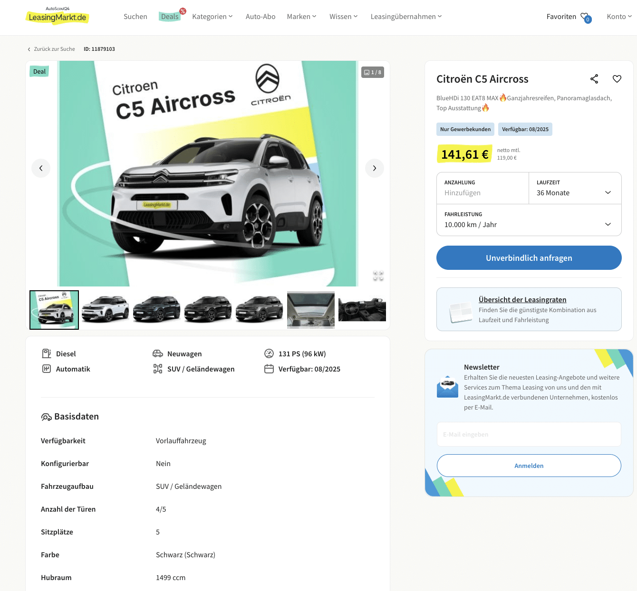Screen dimensions: 637x591
Task: Click the 131 PS speedometer icon
Action: (269, 353)
